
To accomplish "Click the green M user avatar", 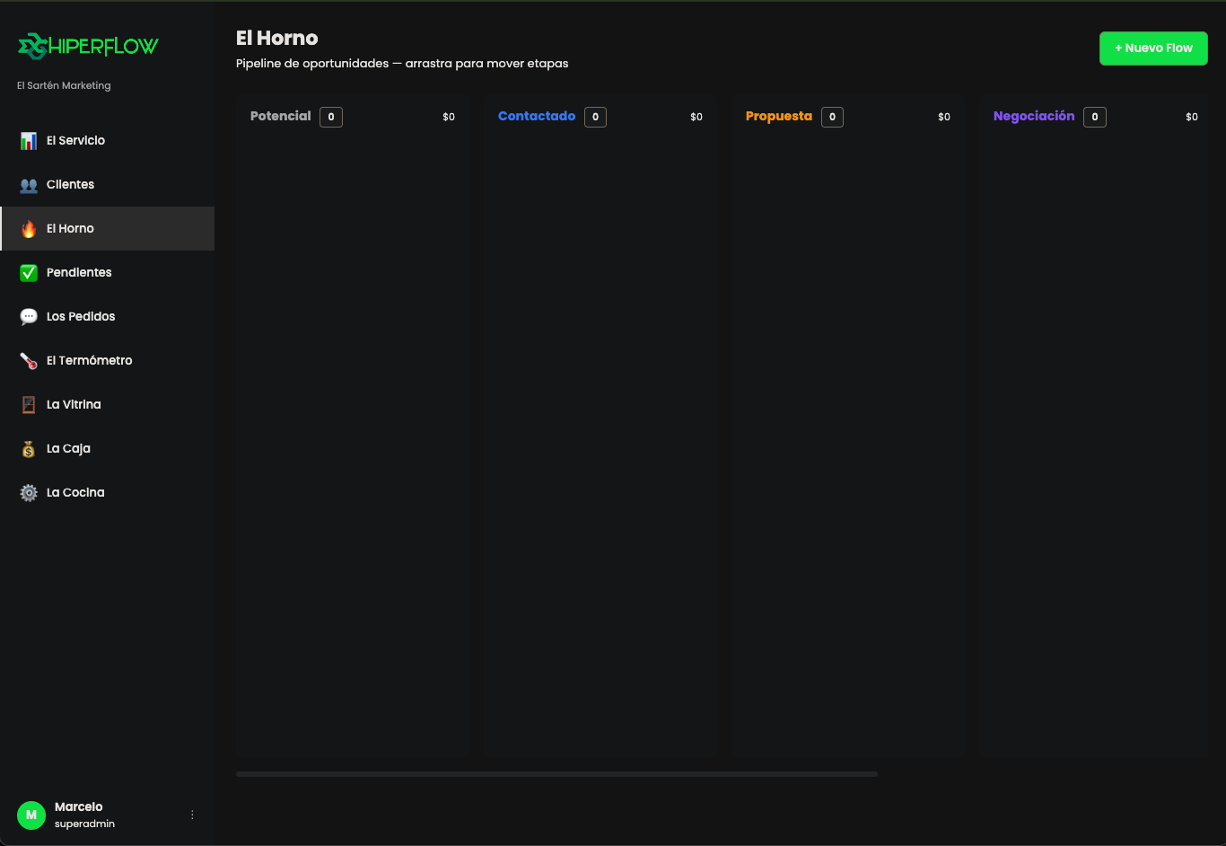I will [31, 815].
